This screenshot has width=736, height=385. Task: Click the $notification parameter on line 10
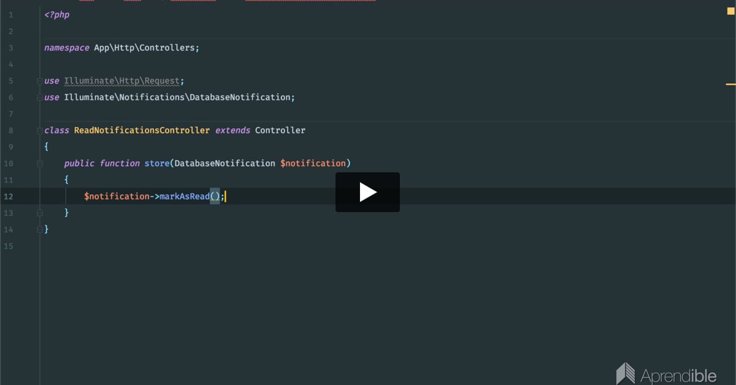coord(313,163)
